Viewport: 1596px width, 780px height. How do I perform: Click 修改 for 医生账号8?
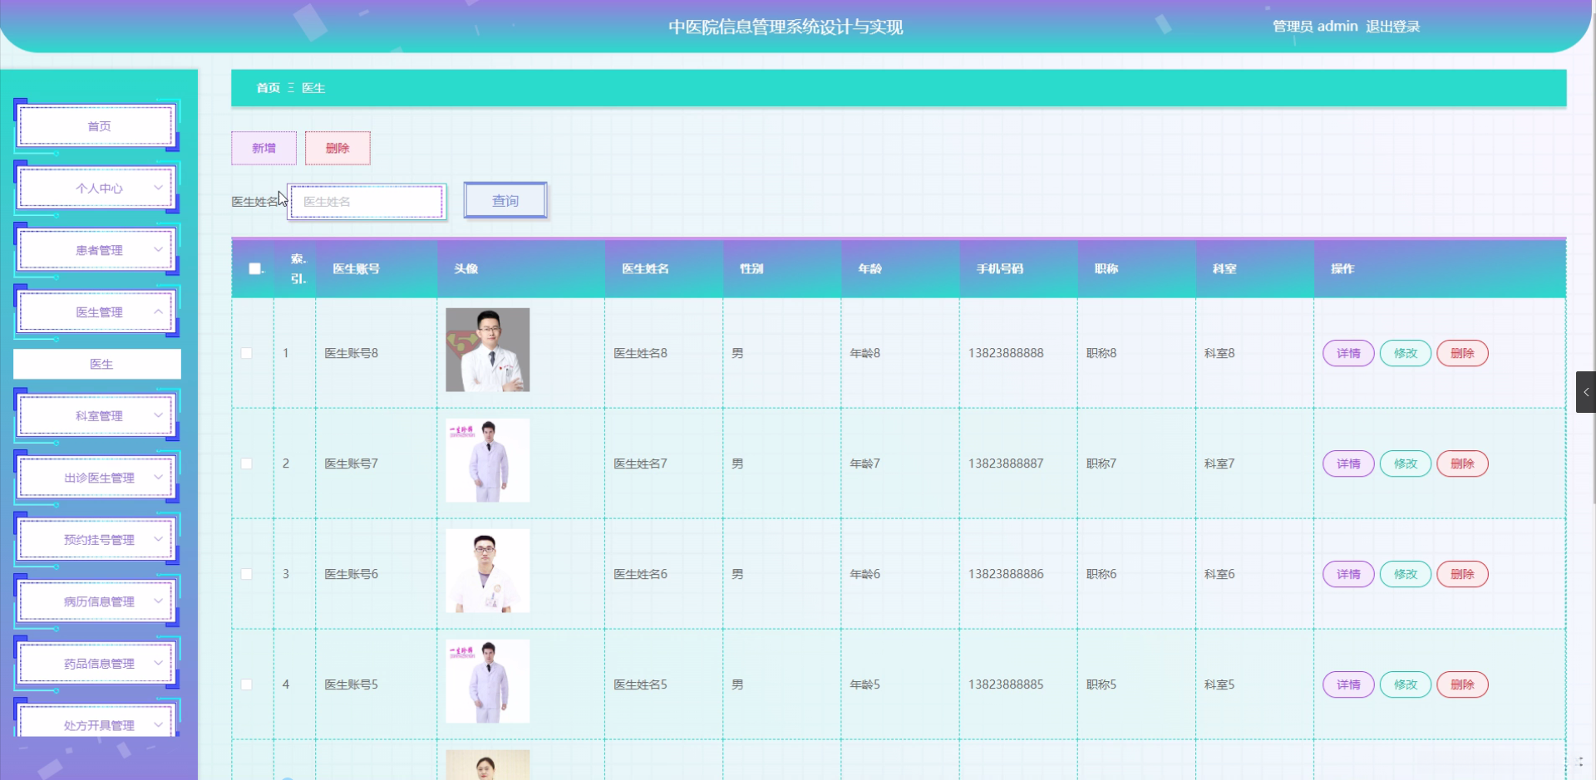[x=1406, y=353]
